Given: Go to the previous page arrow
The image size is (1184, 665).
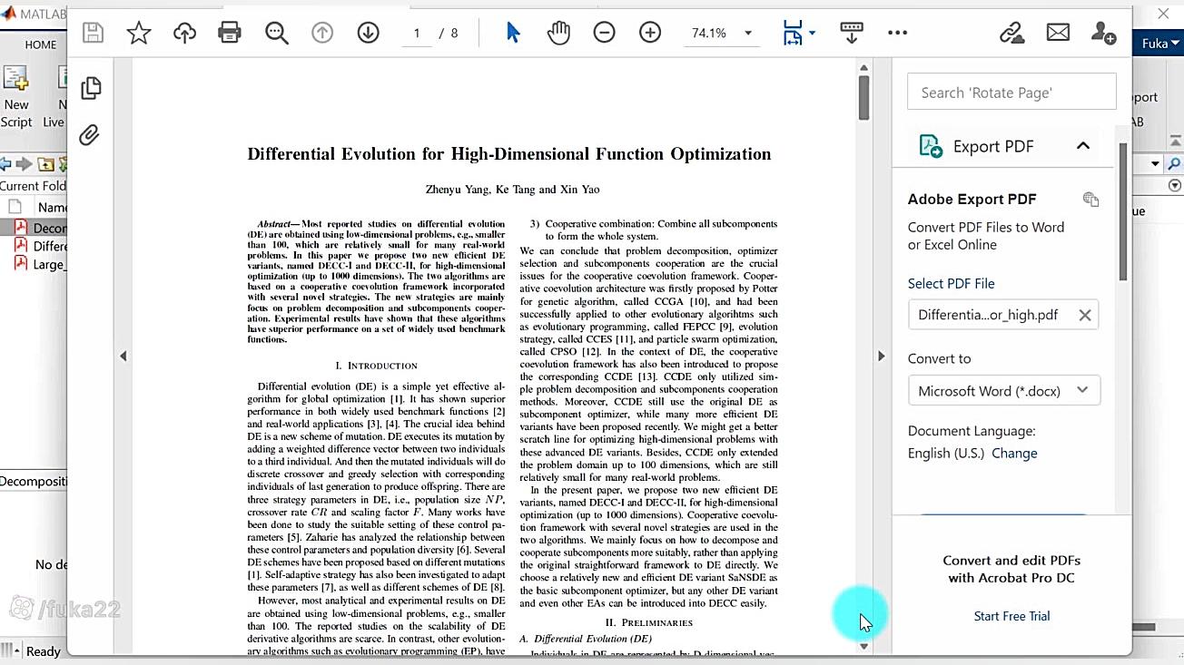Looking at the screenshot, I should 322,34.
